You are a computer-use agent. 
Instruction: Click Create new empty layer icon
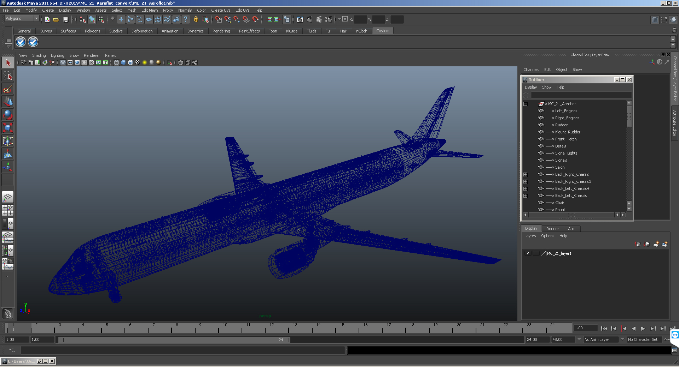[x=656, y=244]
